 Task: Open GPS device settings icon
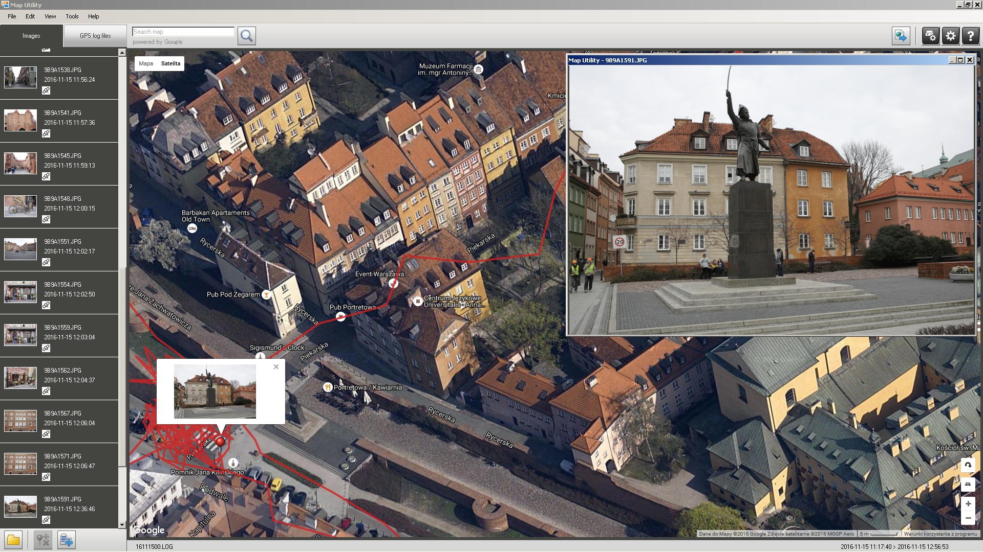(930, 36)
